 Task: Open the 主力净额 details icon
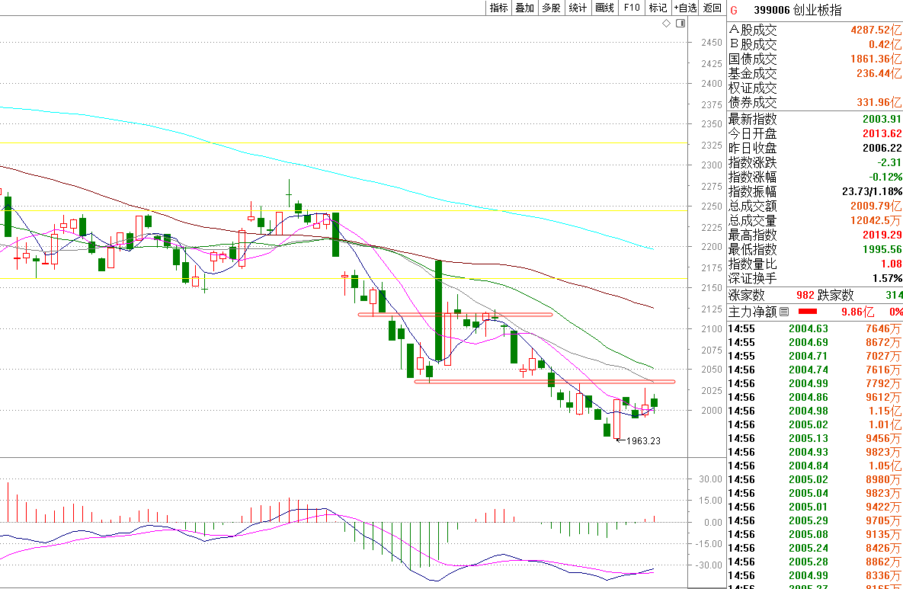[x=784, y=312]
